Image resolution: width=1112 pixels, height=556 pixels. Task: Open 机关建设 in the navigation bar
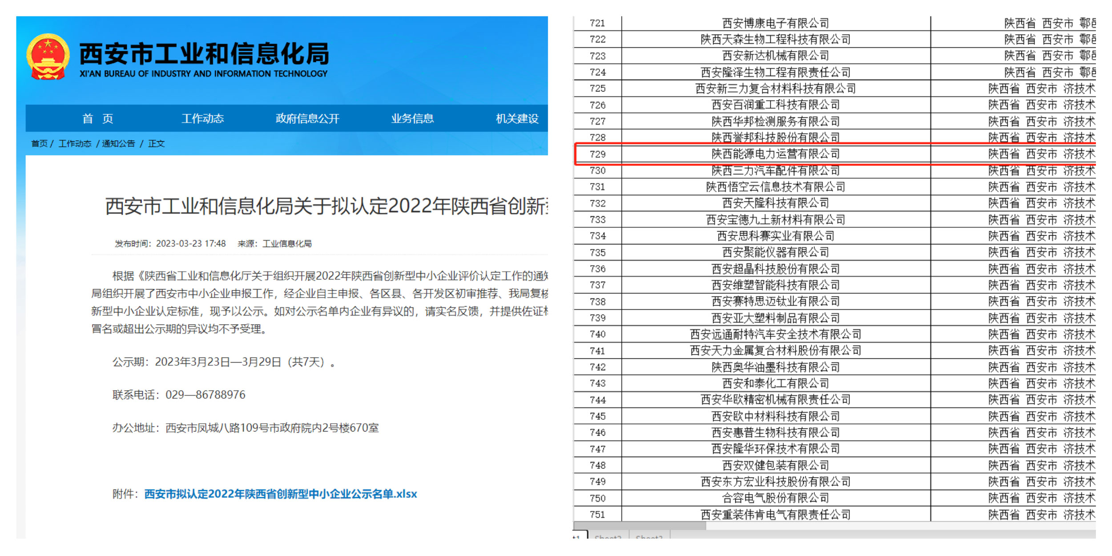[x=517, y=118]
